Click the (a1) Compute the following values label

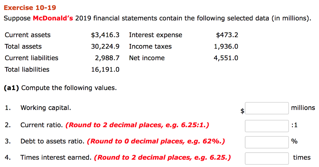pyautogui.click(x=60, y=88)
